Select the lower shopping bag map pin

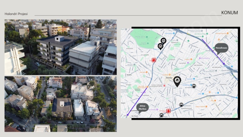[x=160, y=46]
